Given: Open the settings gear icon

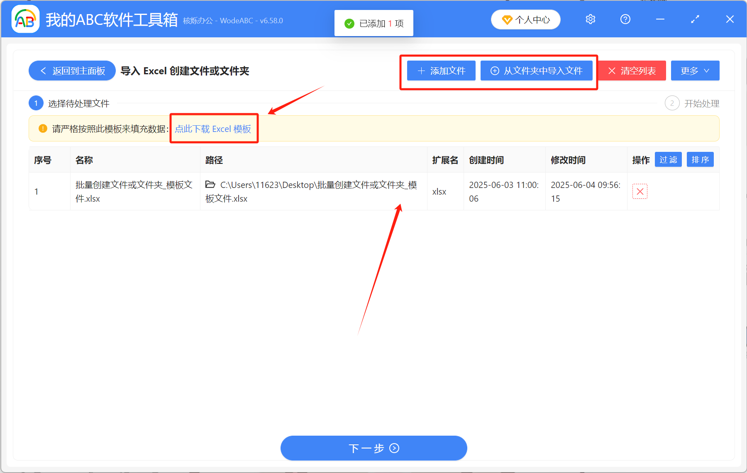Looking at the screenshot, I should [590, 19].
